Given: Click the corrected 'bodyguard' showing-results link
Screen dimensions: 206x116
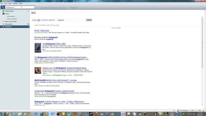Looking at the screenshot, I should point(53,37).
